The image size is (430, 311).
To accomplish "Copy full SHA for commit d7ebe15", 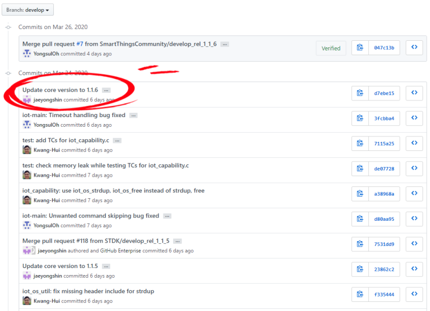I will [360, 93].
